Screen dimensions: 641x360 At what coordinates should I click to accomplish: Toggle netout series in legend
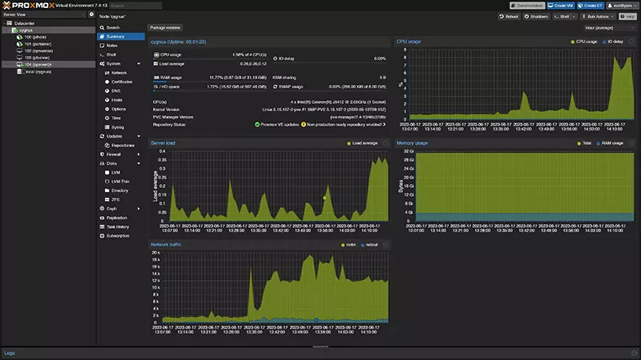coord(369,245)
